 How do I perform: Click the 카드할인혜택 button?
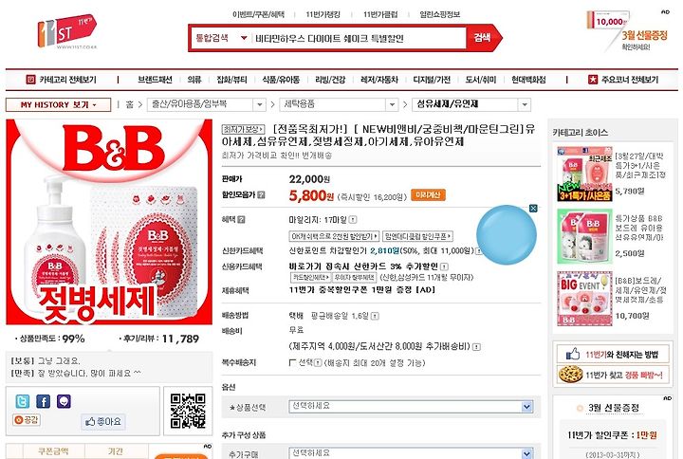(x=310, y=278)
